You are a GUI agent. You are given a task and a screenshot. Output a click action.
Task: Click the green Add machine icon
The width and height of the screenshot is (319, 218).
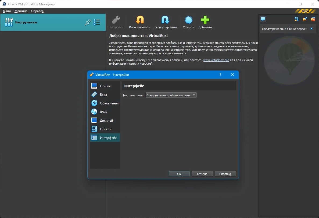pyautogui.click(x=205, y=20)
